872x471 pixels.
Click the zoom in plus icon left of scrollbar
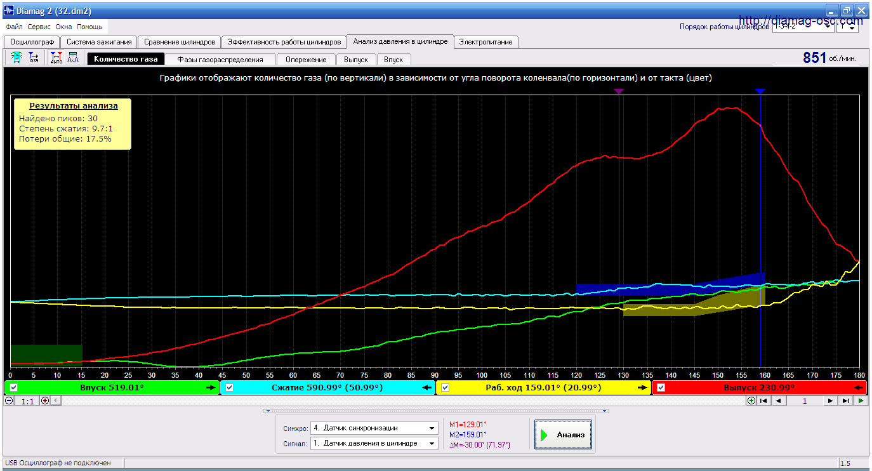point(44,401)
